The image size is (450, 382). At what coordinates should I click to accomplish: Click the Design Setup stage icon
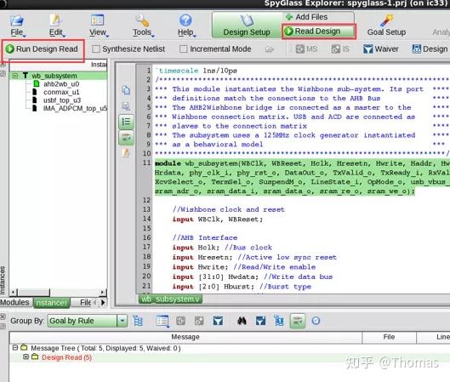click(x=247, y=20)
